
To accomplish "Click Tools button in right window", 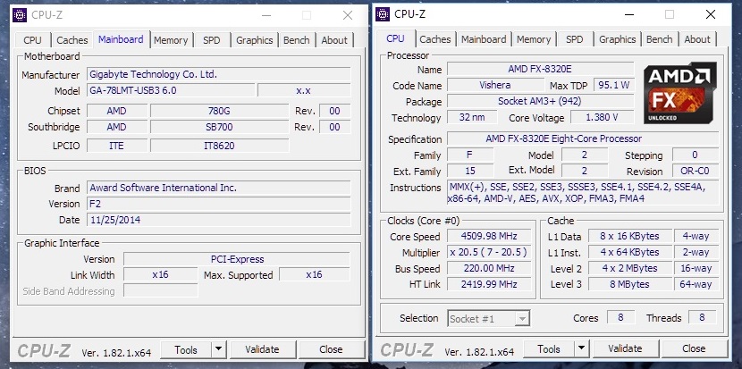I will click(549, 349).
